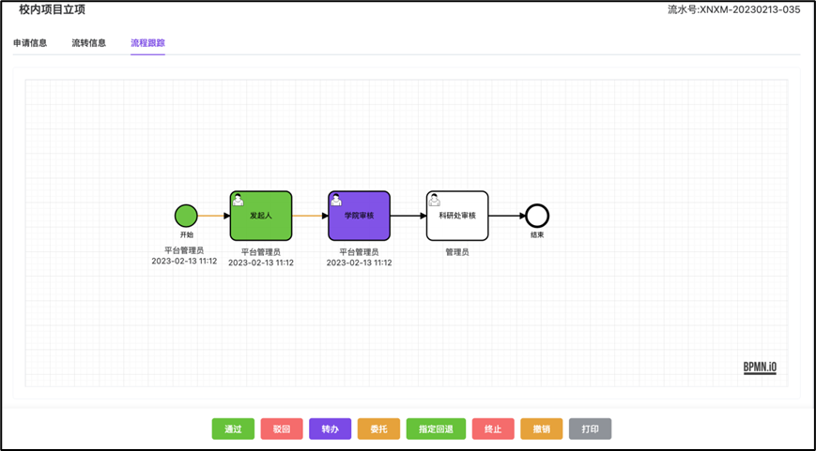The height and width of the screenshot is (451, 816).
Task: Click the end event circle
Action: point(536,216)
